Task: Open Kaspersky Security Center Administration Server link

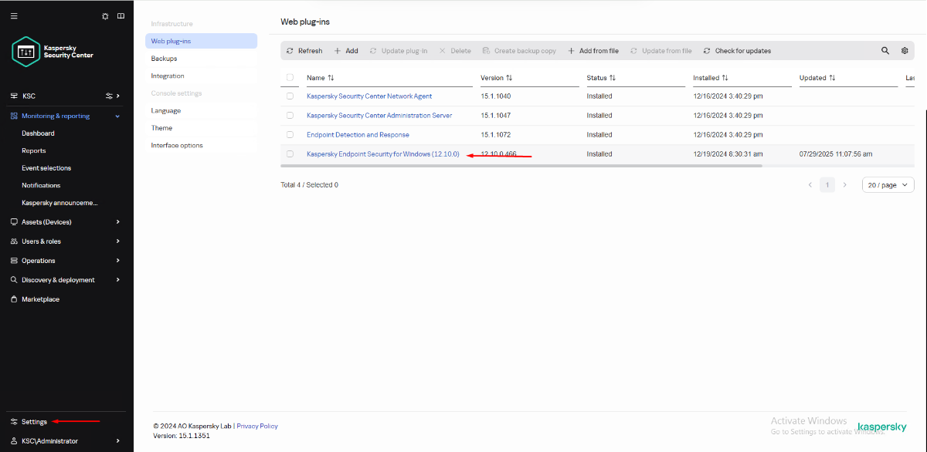Action: coord(379,116)
